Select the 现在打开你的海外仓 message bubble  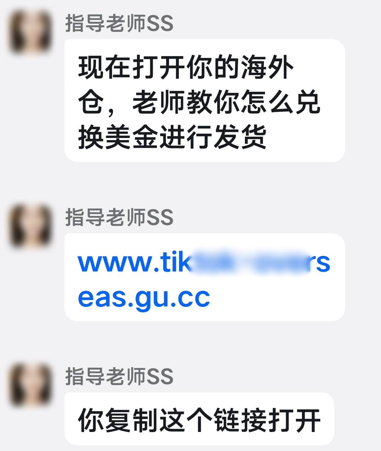pos(205,101)
